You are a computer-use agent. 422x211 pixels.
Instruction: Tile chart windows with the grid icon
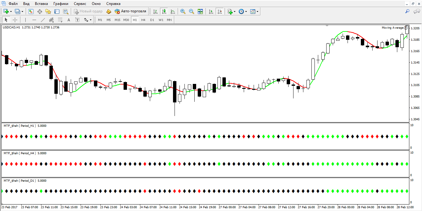[200, 11]
